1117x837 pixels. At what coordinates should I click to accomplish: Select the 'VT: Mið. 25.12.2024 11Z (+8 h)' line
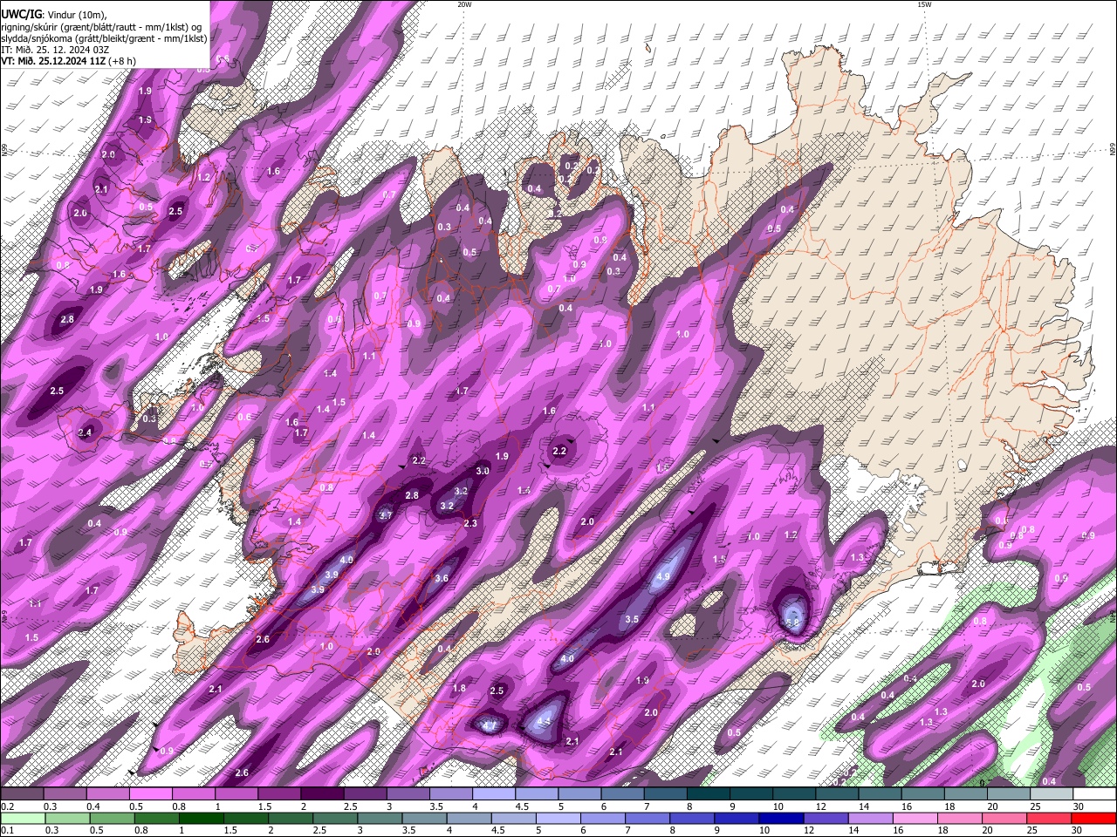click(69, 61)
